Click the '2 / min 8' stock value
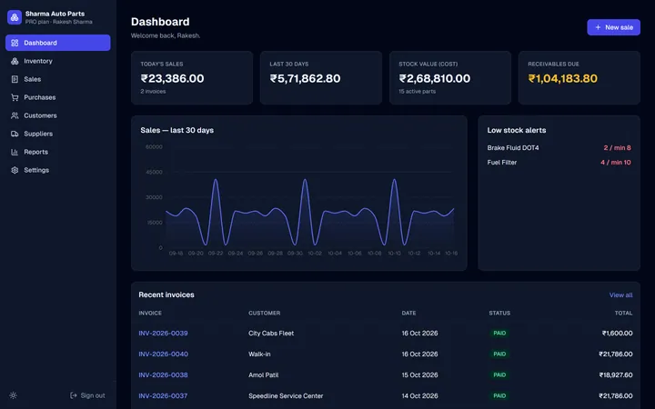This screenshot has width=655, height=409. [x=618, y=148]
